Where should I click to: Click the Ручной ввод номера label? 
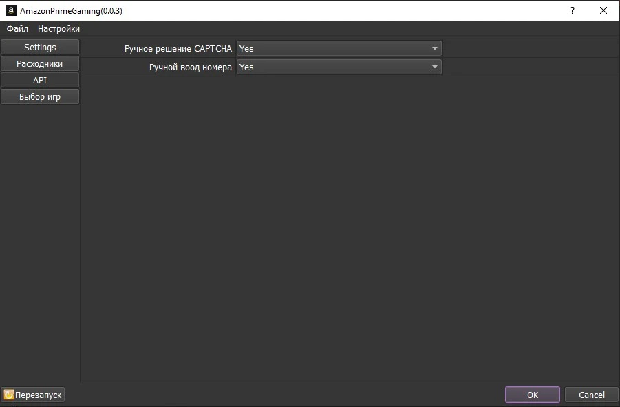tap(190, 67)
